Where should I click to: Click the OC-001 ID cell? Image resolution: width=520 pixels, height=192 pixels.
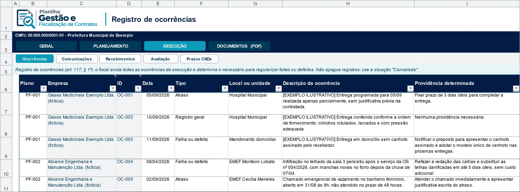point(129,103)
